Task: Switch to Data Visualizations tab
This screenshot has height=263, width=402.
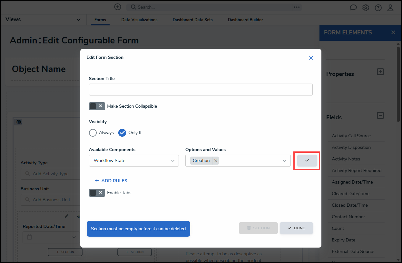Action: coord(139,20)
